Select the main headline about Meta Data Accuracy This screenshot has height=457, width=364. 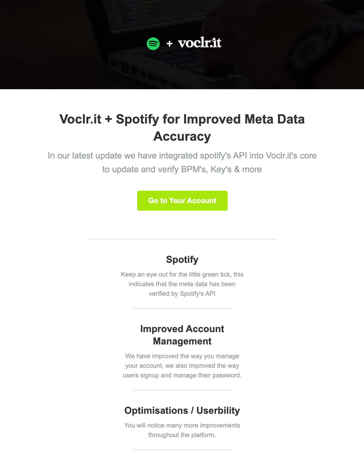[182, 128]
